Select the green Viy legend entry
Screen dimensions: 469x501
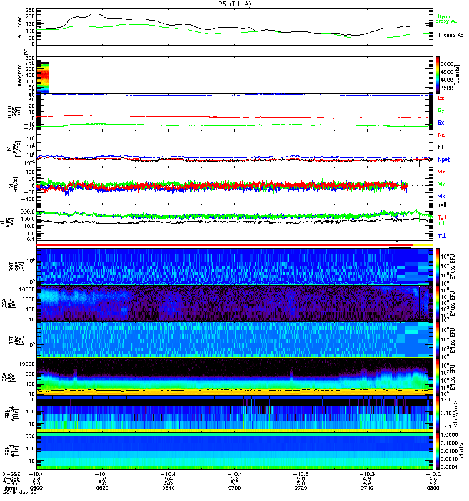[441, 184]
